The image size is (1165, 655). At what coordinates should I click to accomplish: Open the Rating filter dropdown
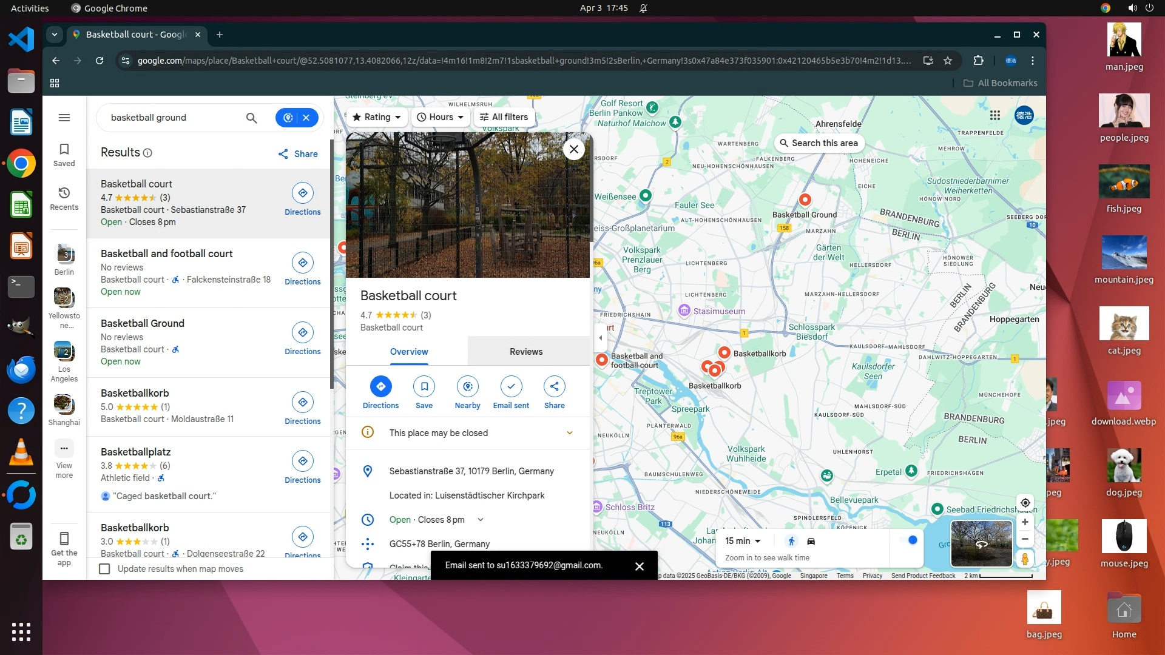376,117
